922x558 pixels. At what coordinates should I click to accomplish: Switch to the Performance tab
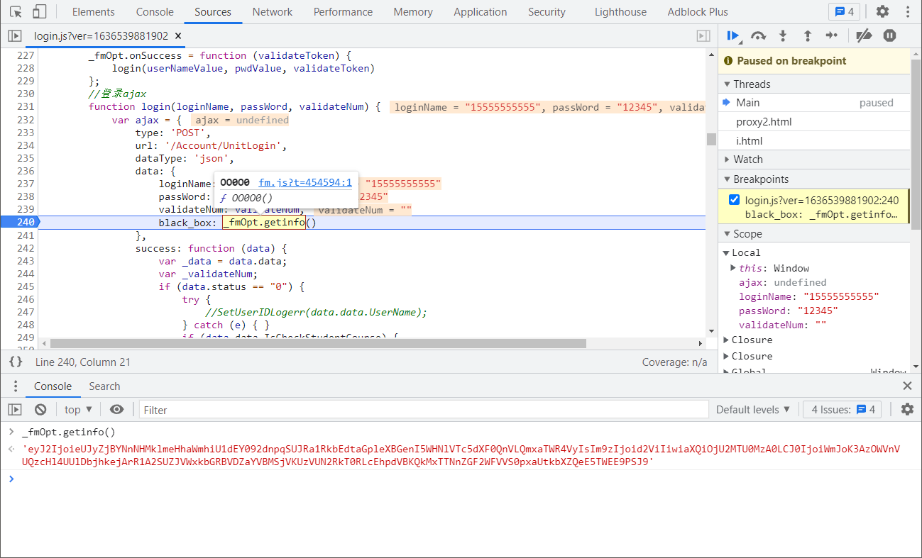[343, 11]
